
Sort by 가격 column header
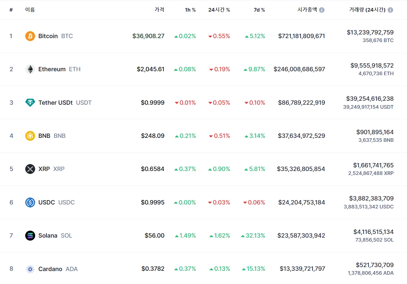tap(159, 10)
